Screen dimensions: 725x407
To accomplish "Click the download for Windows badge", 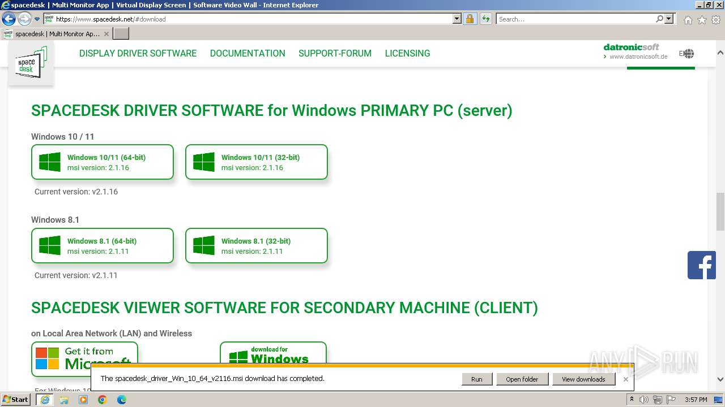I will pos(273,353).
